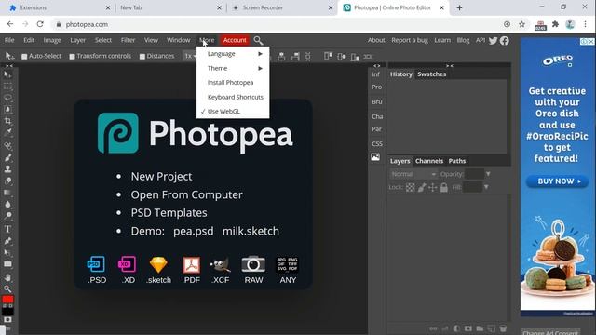Click the new folder icon in Layers panel

(x=480, y=328)
